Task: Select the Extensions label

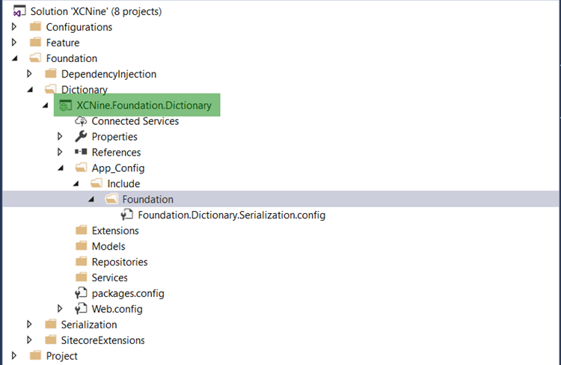Action: point(115,230)
